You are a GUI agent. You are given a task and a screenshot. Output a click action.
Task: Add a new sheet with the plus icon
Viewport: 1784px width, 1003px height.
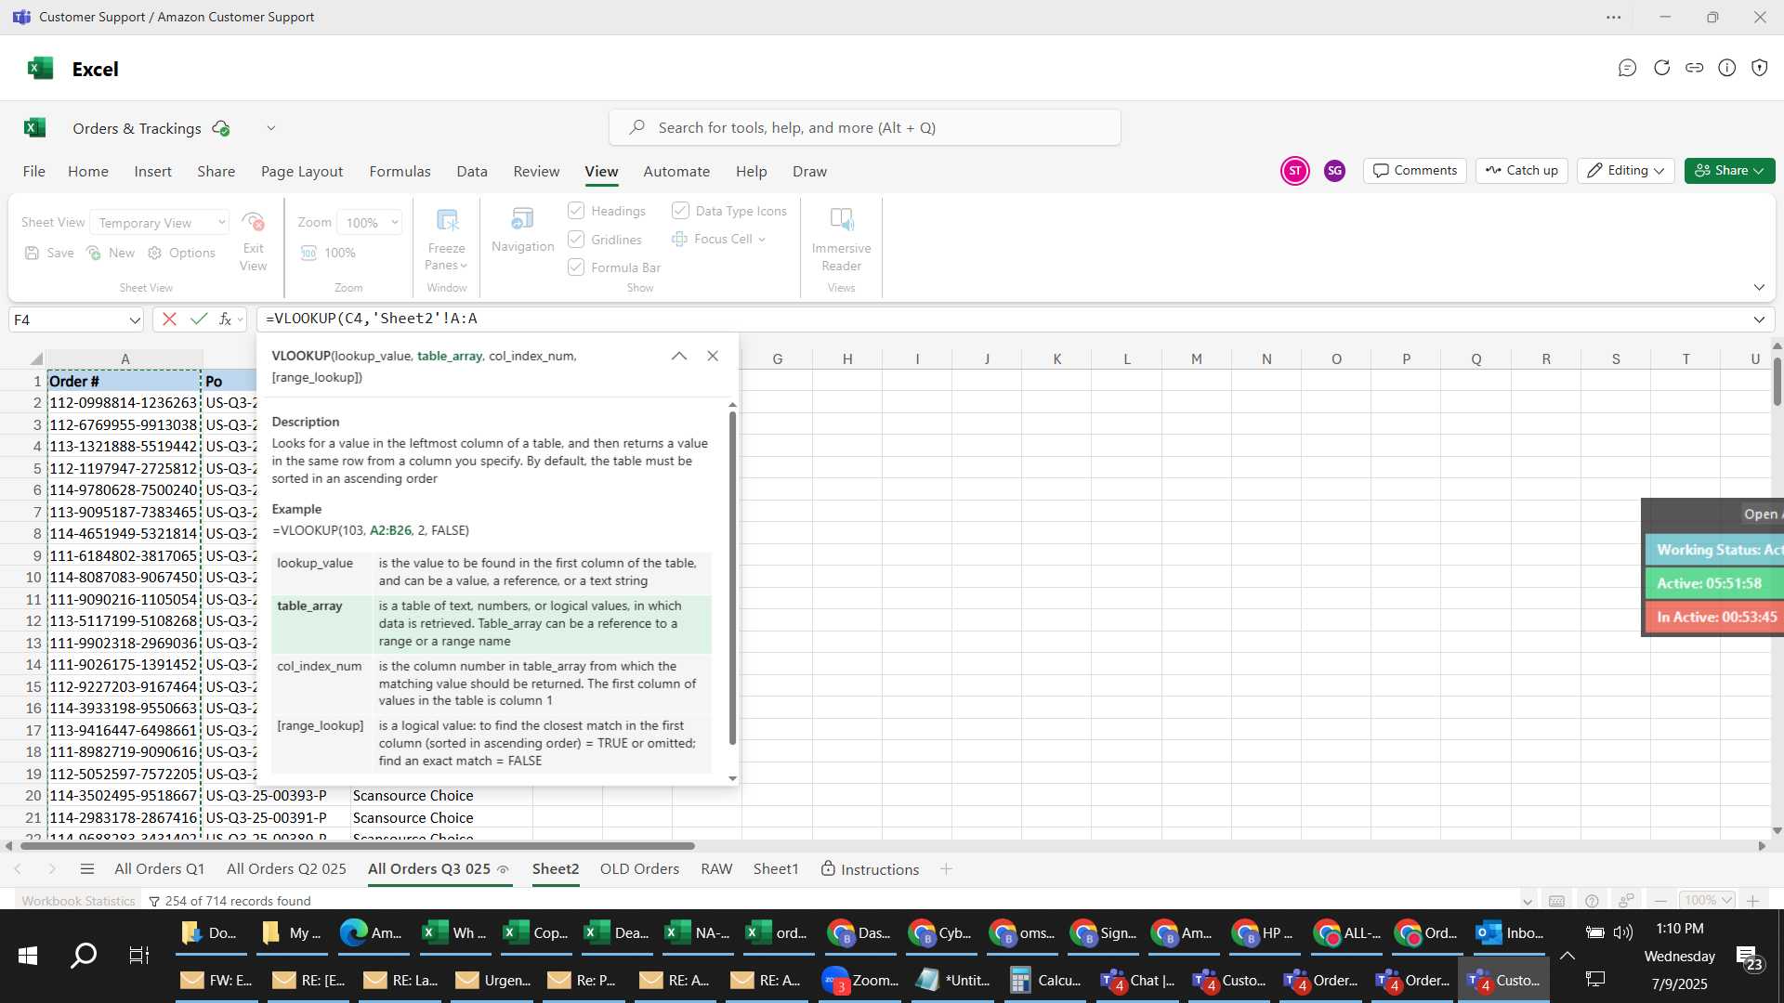946,869
